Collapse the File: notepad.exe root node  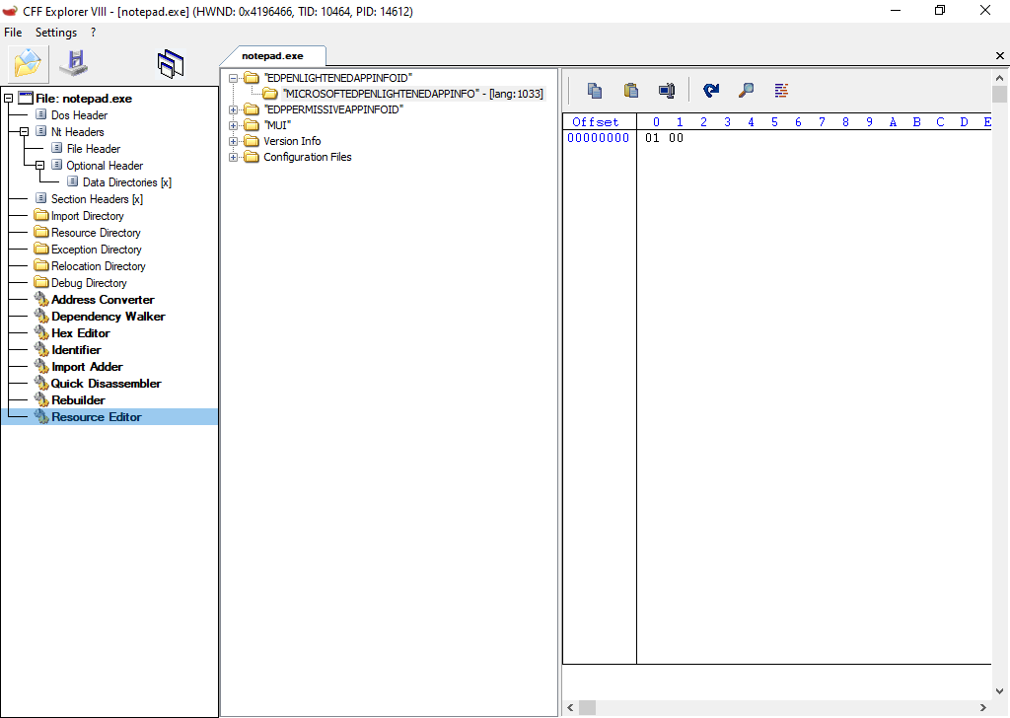pos(8,99)
